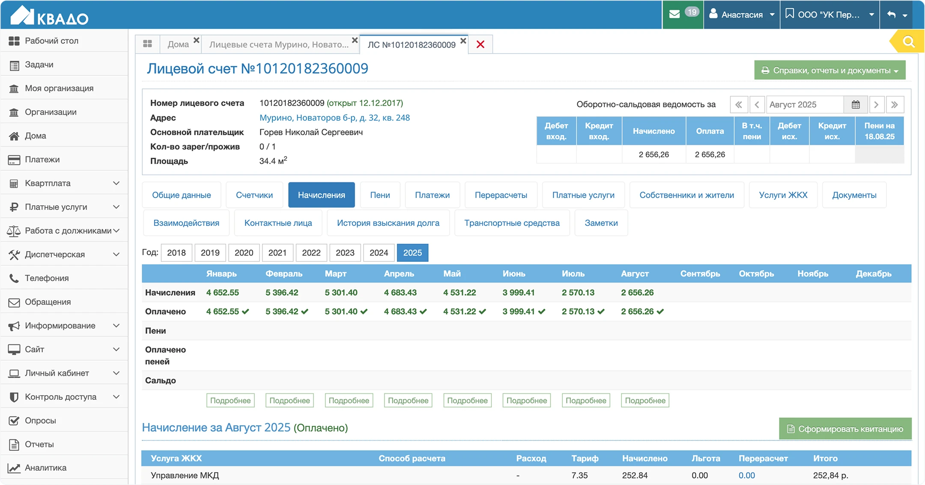The image size is (925, 485).
Task: Switch to the Счетчики tab
Action: [x=254, y=195]
